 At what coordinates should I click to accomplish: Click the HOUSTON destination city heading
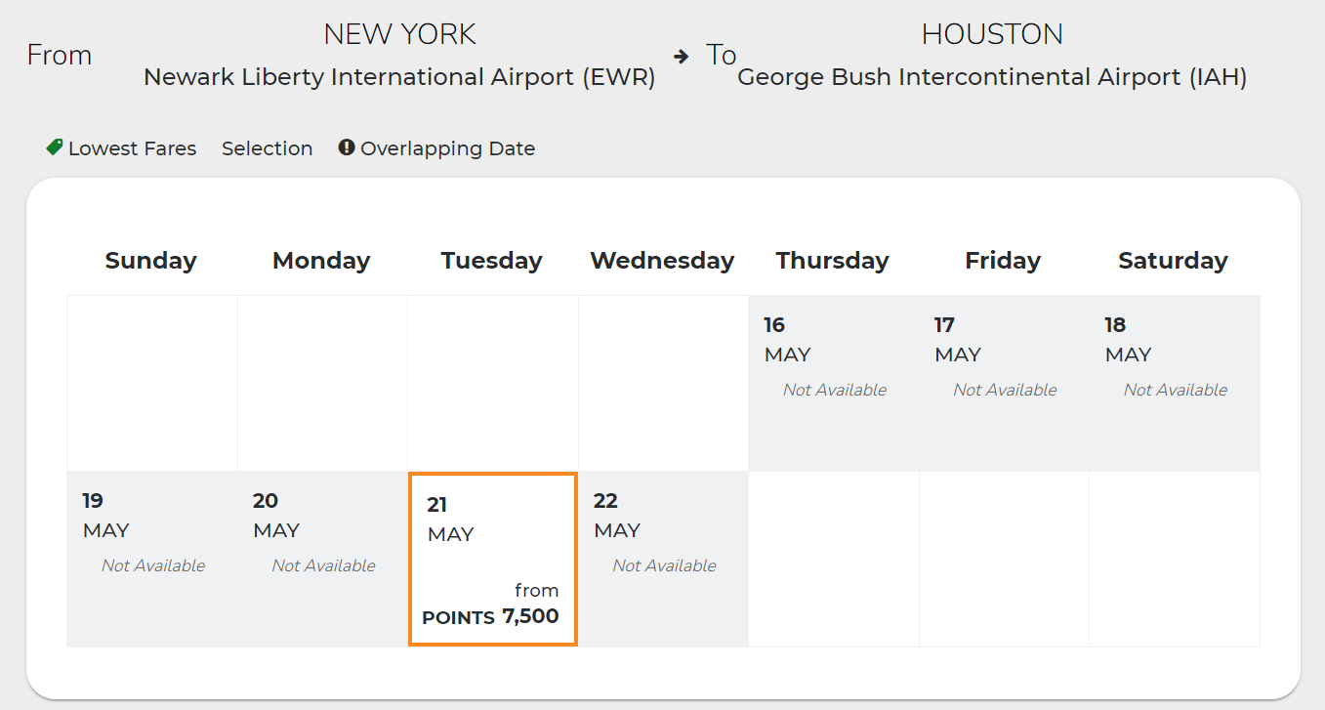coord(992,34)
